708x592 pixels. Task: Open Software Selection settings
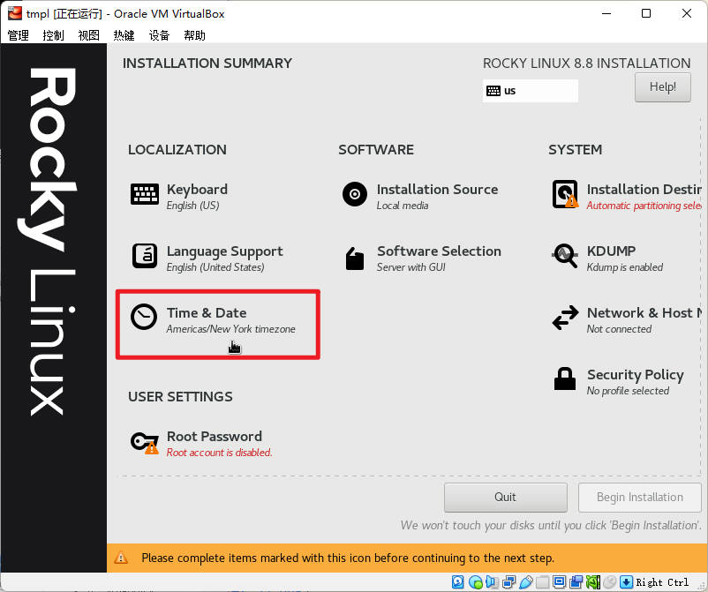(x=421, y=259)
